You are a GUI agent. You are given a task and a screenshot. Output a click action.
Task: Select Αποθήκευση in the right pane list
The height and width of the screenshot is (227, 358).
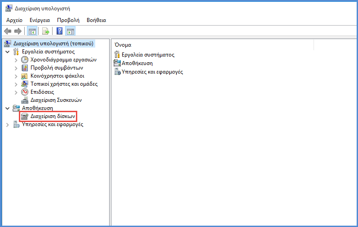tap(137, 63)
